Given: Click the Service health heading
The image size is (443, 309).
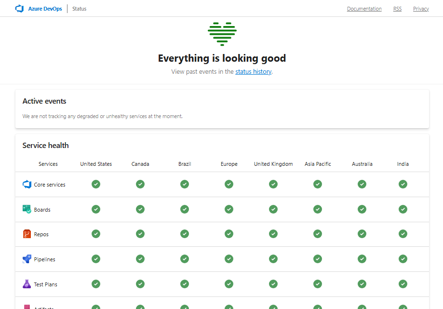Looking at the screenshot, I should 45,146.
